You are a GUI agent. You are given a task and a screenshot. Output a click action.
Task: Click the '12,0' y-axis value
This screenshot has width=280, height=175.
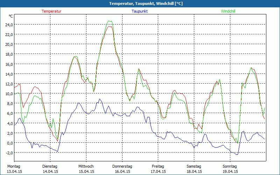[x=9, y=84]
